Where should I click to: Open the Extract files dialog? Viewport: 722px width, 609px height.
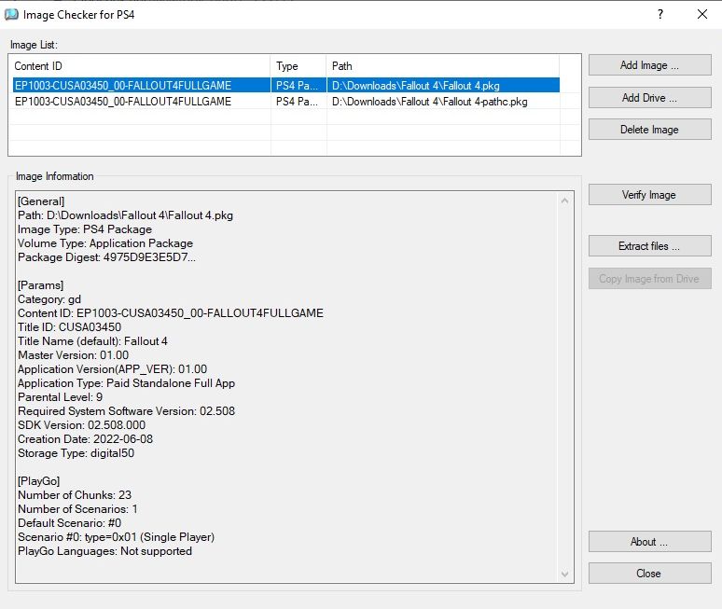point(650,246)
